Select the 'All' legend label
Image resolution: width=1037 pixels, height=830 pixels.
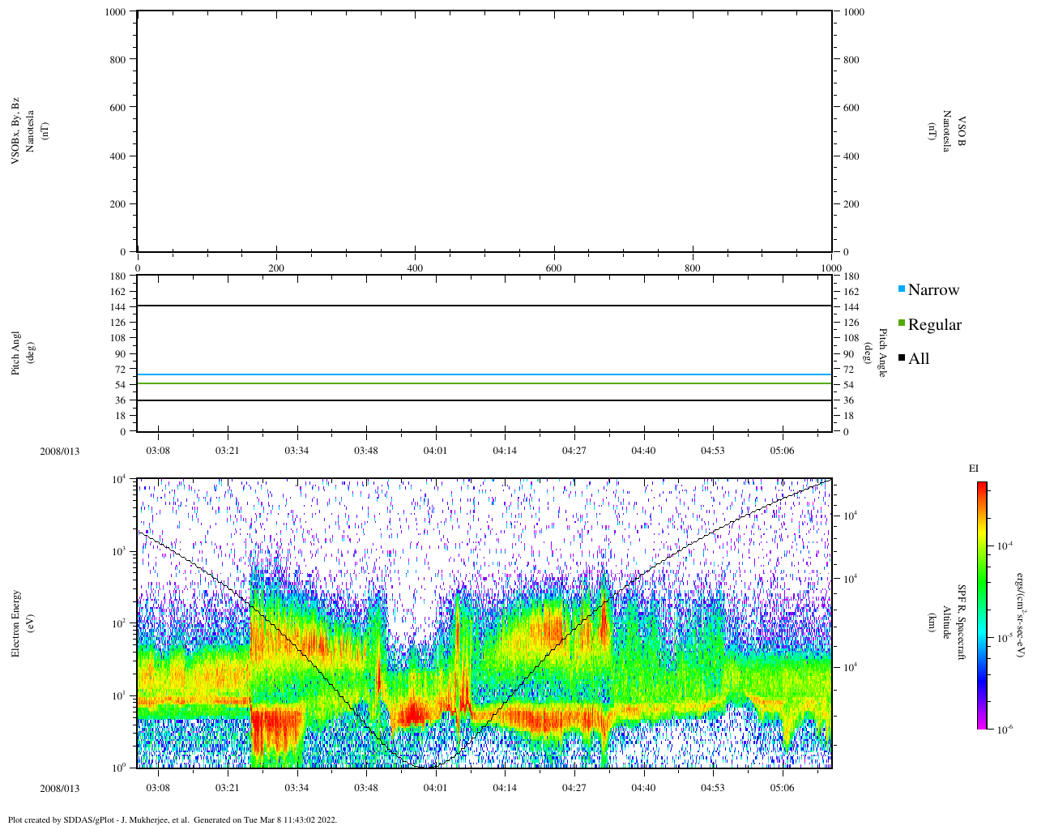point(919,358)
